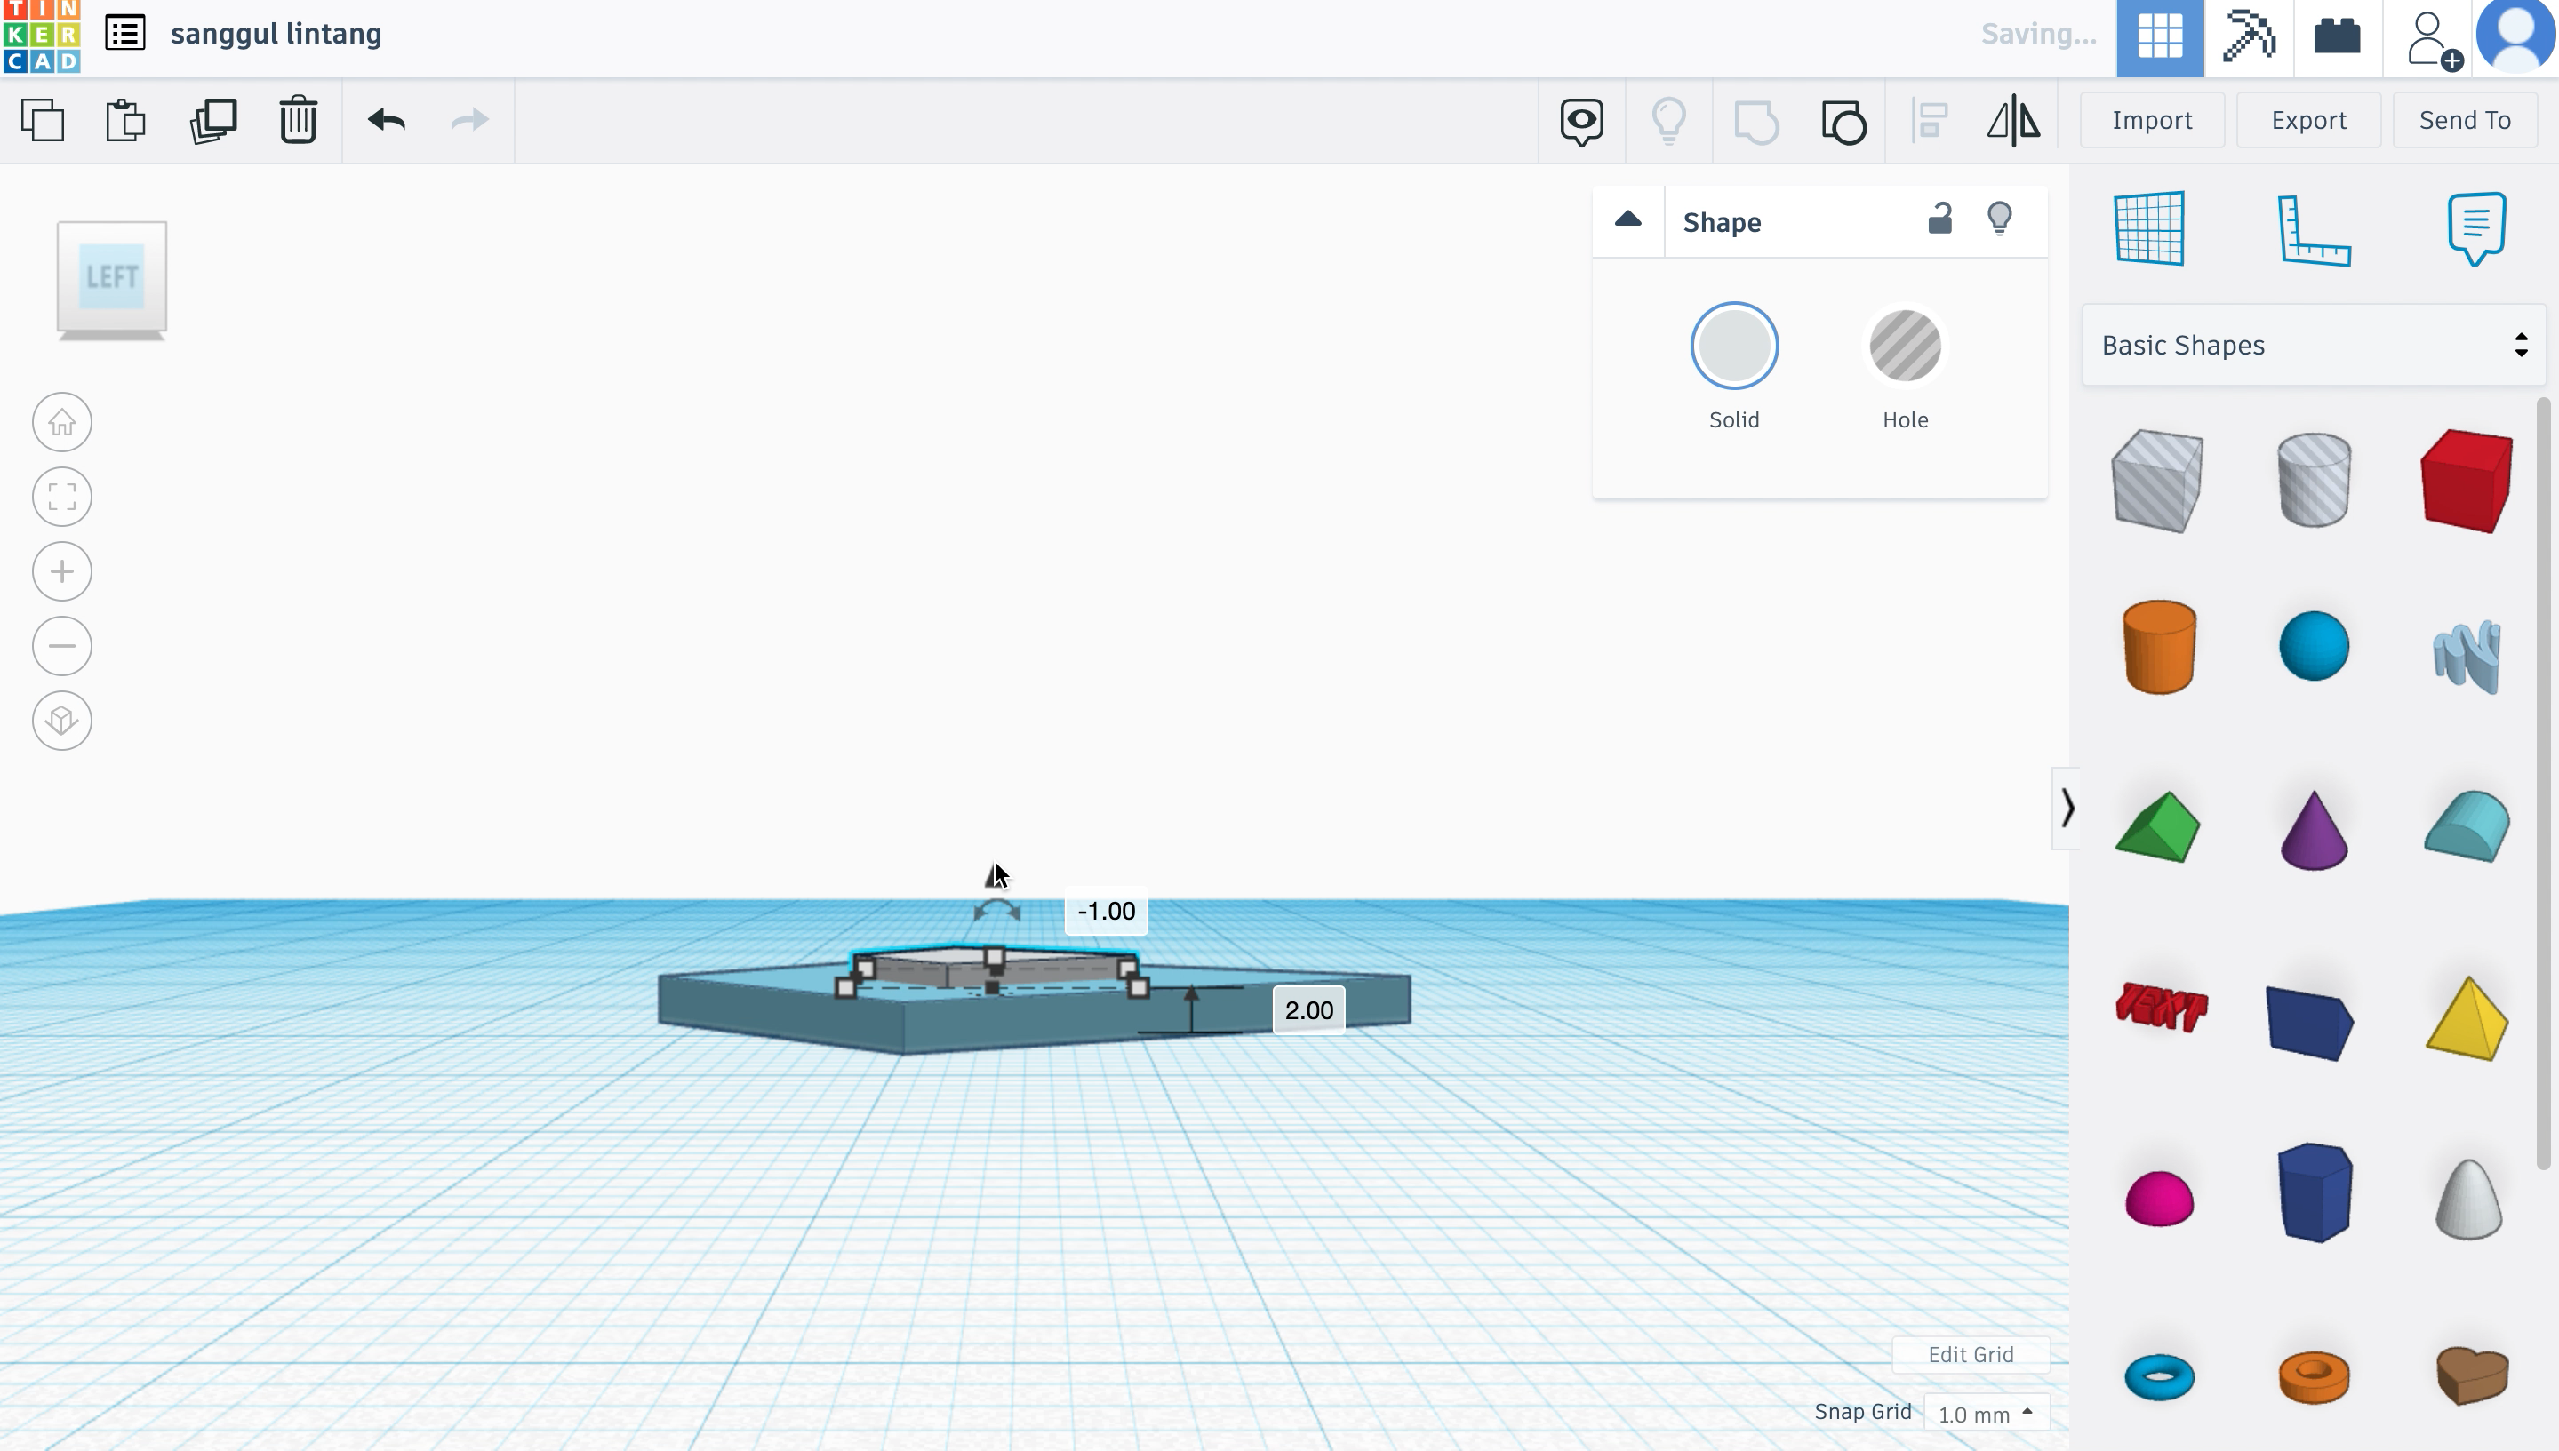Collapse the shapes side panel arrow

[2067, 807]
